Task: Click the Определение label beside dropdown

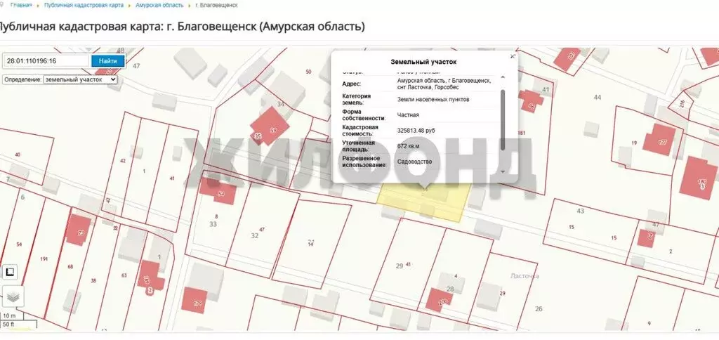Action: click(23, 79)
